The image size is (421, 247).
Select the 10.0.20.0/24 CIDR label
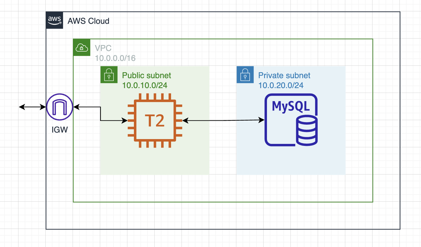[281, 86]
